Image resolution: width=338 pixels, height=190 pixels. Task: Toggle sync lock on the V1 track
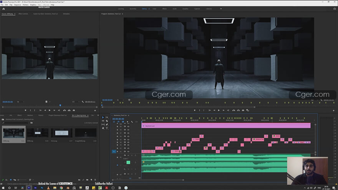click(x=124, y=152)
